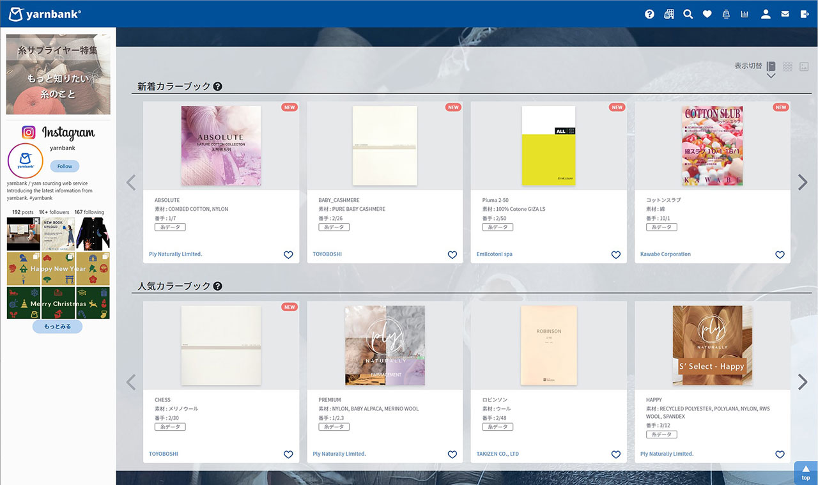
Task: Follow yarnbank on Instagram
Action: tap(65, 166)
